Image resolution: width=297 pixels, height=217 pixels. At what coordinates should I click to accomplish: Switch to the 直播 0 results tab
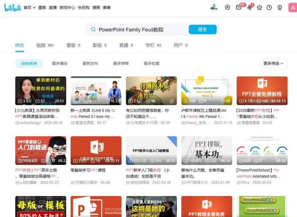pyautogui.click(x=126, y=45)
